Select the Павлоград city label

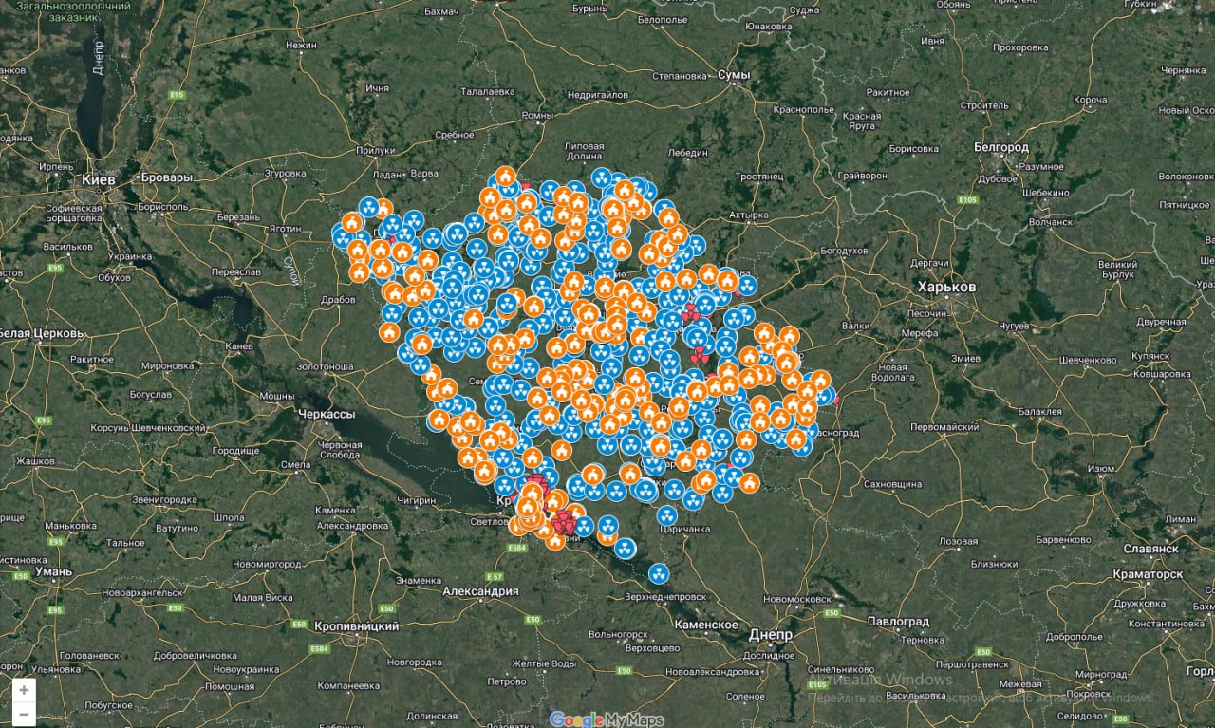pos(898,621)
